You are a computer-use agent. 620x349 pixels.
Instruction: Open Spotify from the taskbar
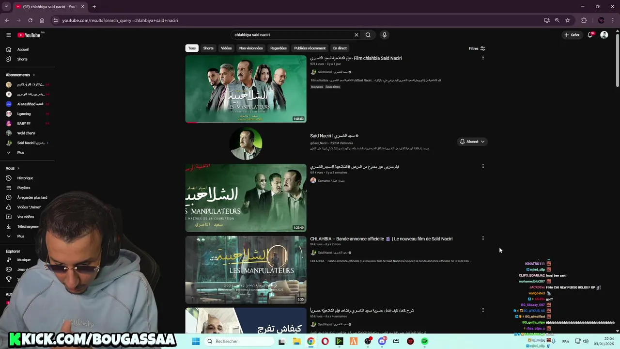coord(424,341)
